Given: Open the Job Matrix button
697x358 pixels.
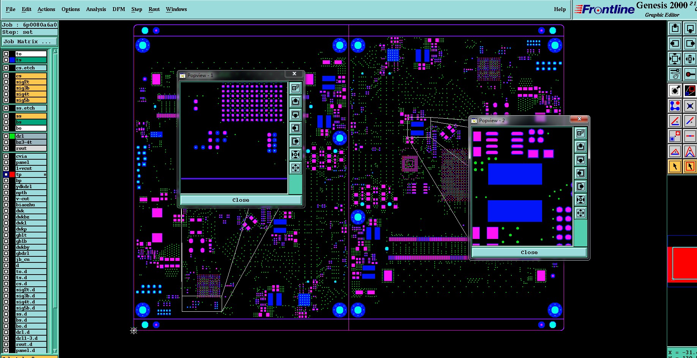Looking at the screenshot, I should (30, 42).
